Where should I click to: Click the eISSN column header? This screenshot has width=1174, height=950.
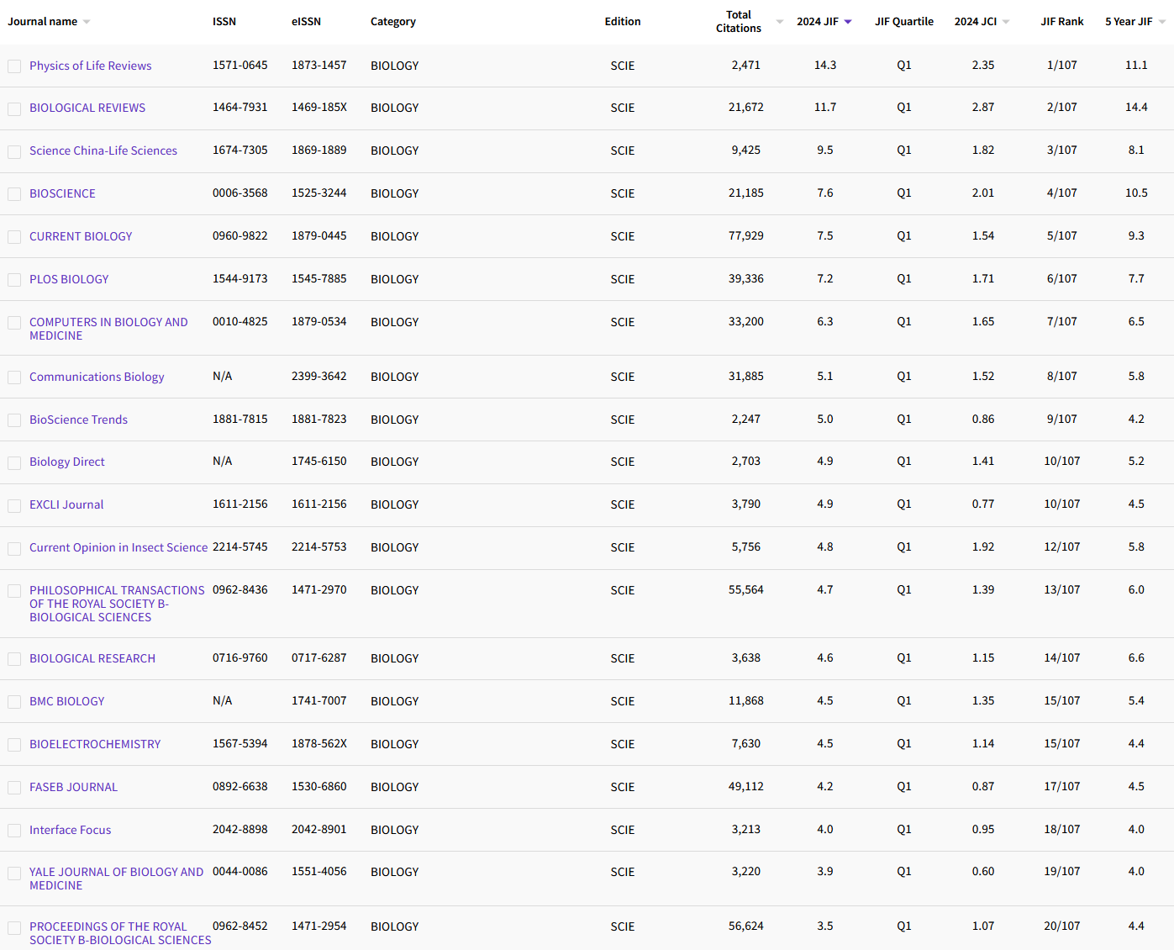(x=306, y=22)
